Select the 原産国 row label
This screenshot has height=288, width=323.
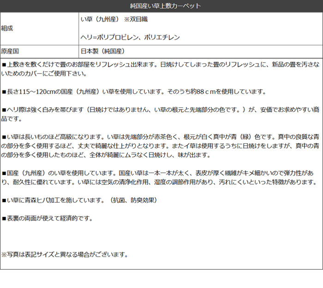(x=10, y=51)
